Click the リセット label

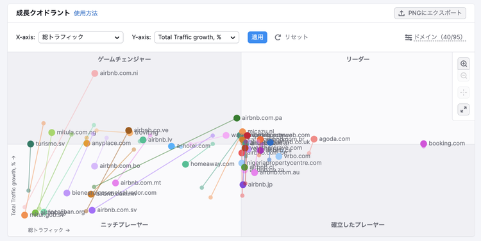pos(296,37)
